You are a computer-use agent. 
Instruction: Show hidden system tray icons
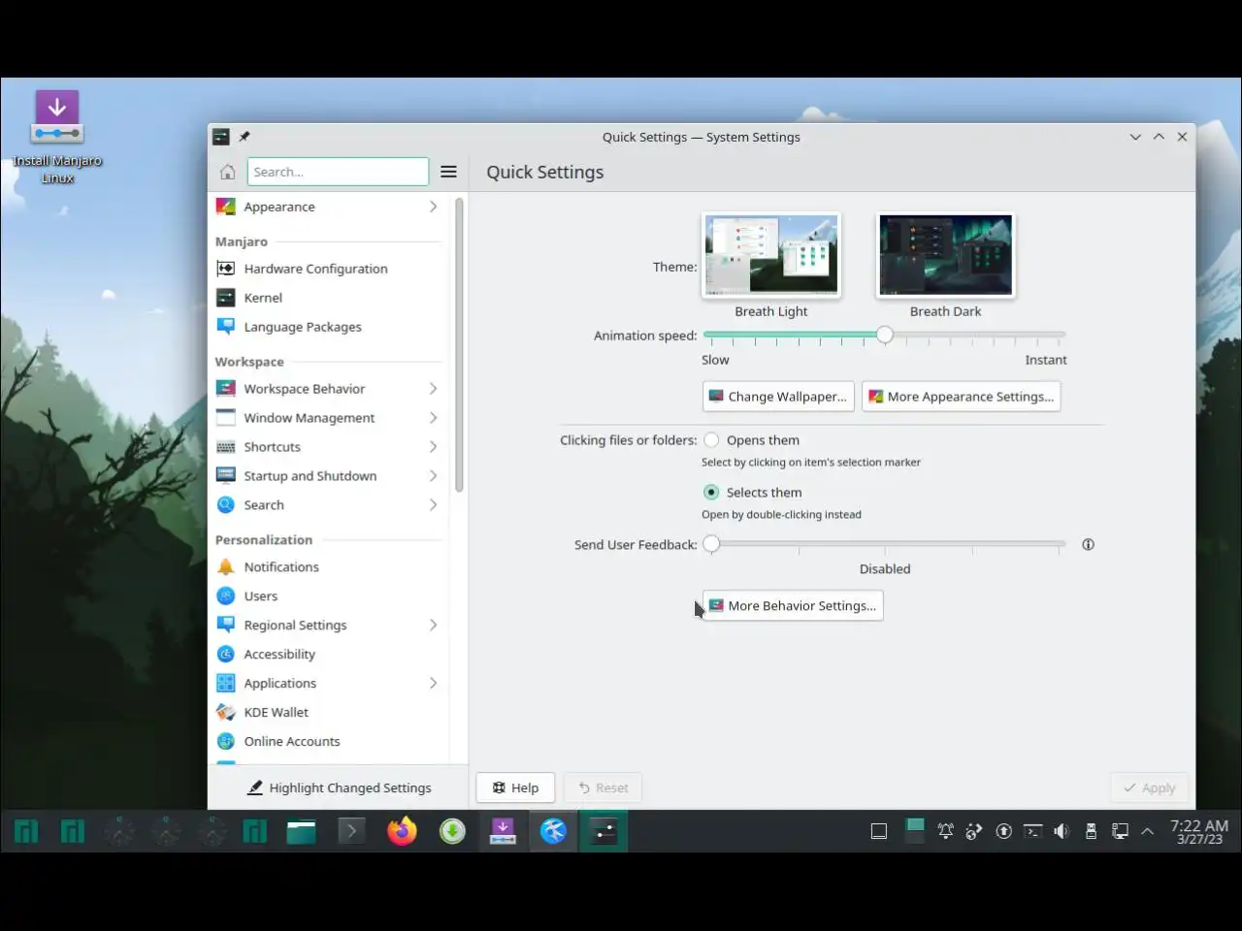tap(1148, 831)
